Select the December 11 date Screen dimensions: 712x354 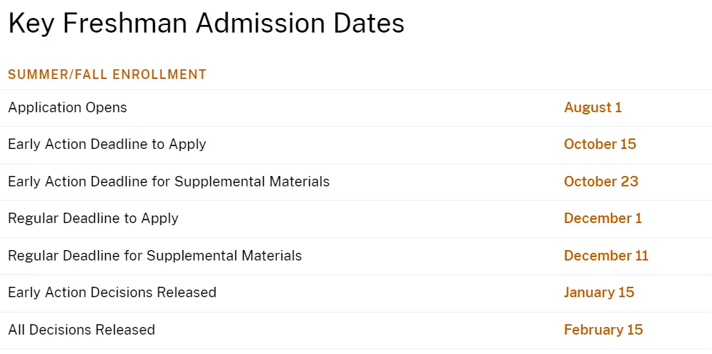tap(606, 256)
